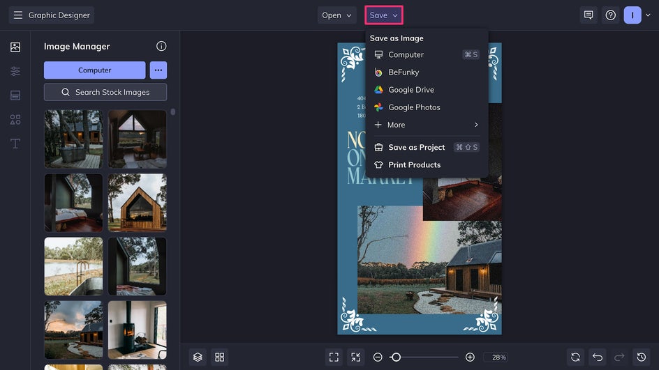Open more upload options ellipsis button

[158, 70]
